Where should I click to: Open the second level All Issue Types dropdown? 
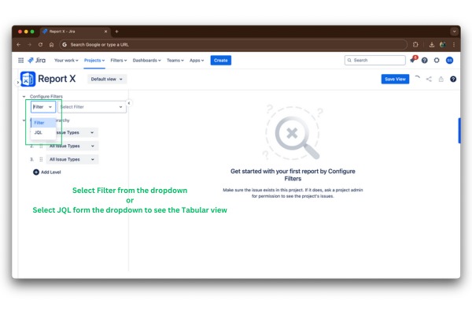tap(72, 146)
